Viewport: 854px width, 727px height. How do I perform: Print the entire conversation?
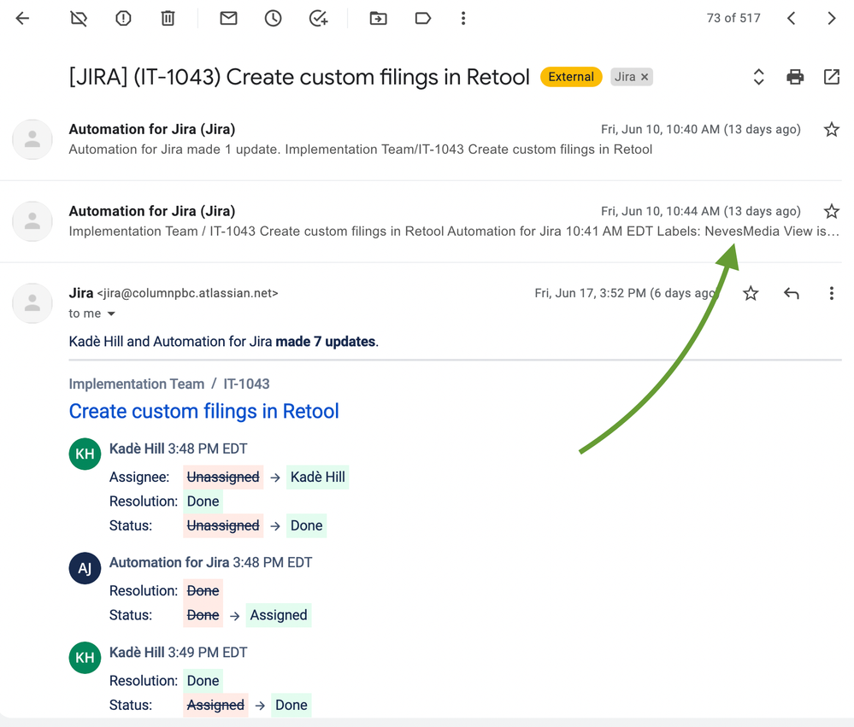pos(795,77)
